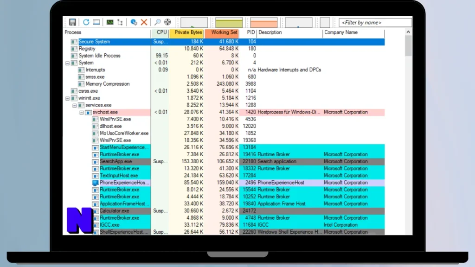Collapse the System process tree node

67,63
